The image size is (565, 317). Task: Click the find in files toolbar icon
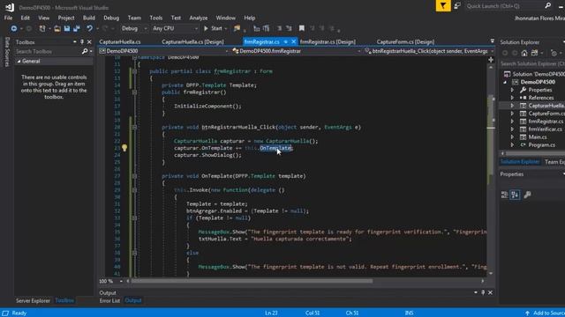[x=237, y=28]
